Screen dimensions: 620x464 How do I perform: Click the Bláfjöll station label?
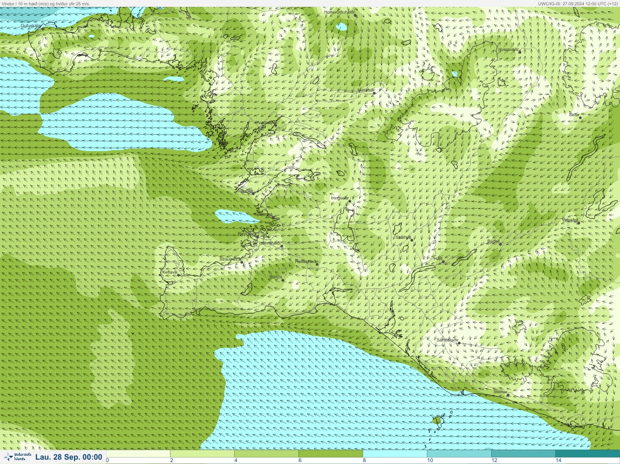point(276,277)
